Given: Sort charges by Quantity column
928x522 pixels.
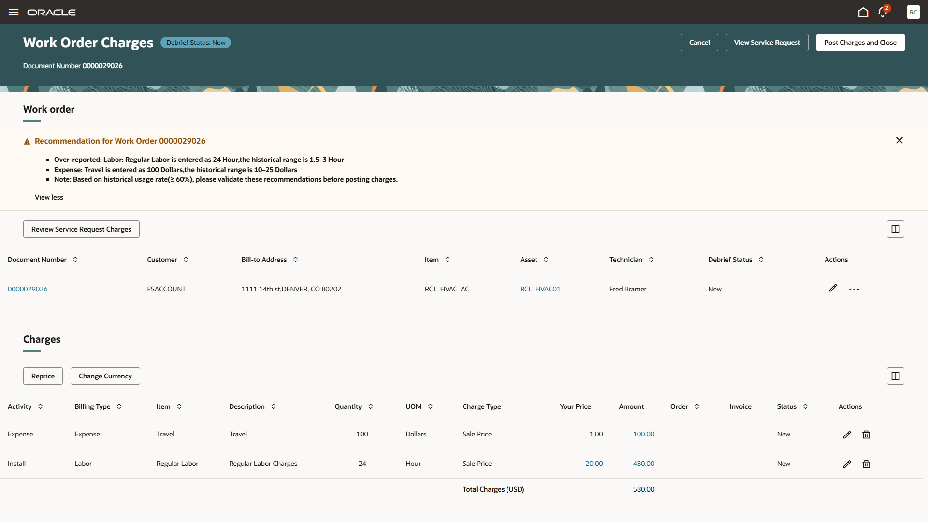Looking at the screenshot, I should coord(371,406).
